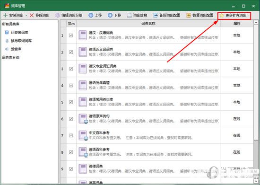Select the 德汉专业词汇词典 title text

point(103,66)
